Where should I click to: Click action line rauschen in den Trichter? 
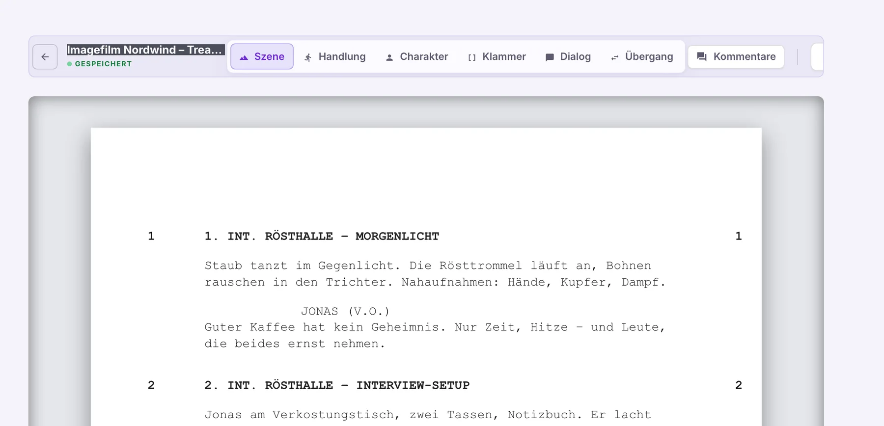(435, 282)
